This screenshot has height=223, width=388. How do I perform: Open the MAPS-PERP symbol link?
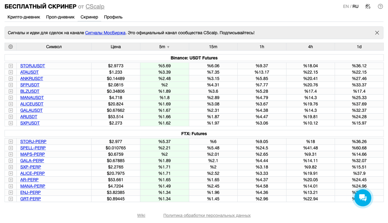coord(33,154)
